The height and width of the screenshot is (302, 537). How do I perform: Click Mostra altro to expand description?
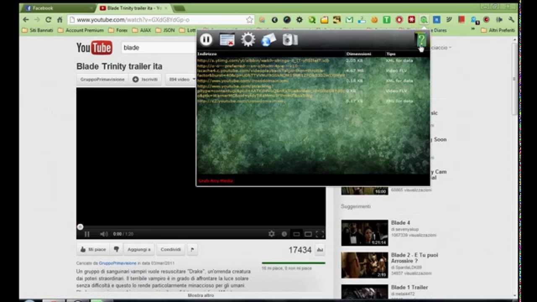tap(201, 295)
